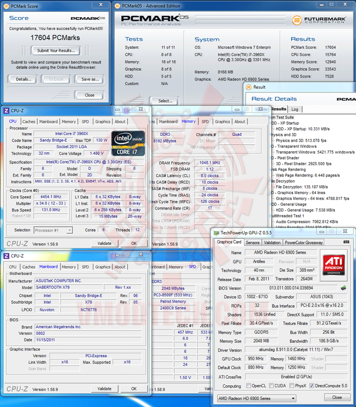
Task: Click the CPU Name field showing Intel Core i7 3960X
Action: pos(72,134)
